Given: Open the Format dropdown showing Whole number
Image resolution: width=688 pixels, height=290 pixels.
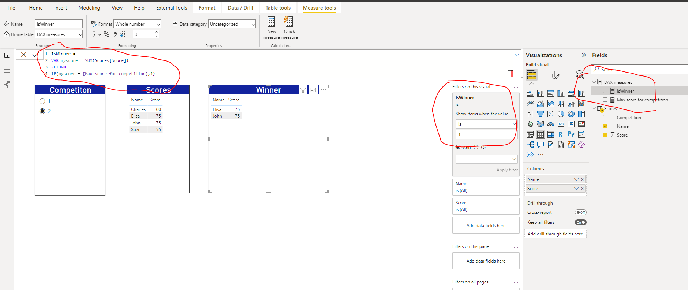Looking at the screenshot, I should coord(137,24).
